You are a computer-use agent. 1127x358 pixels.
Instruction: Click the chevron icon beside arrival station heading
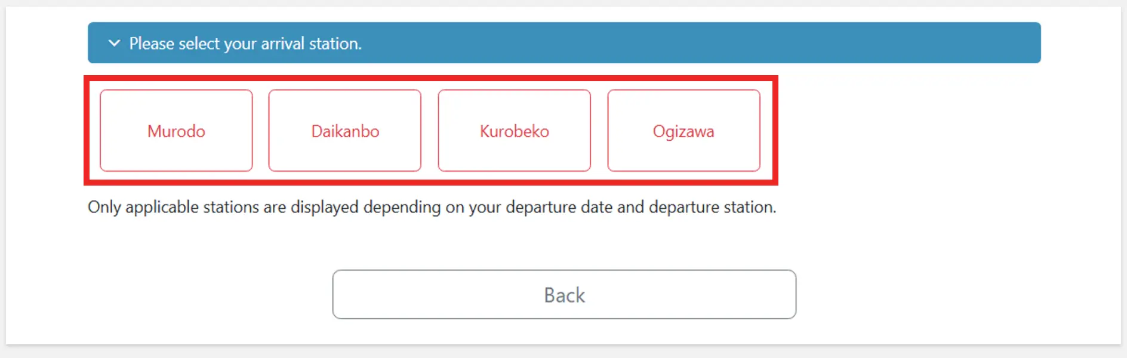114,43
